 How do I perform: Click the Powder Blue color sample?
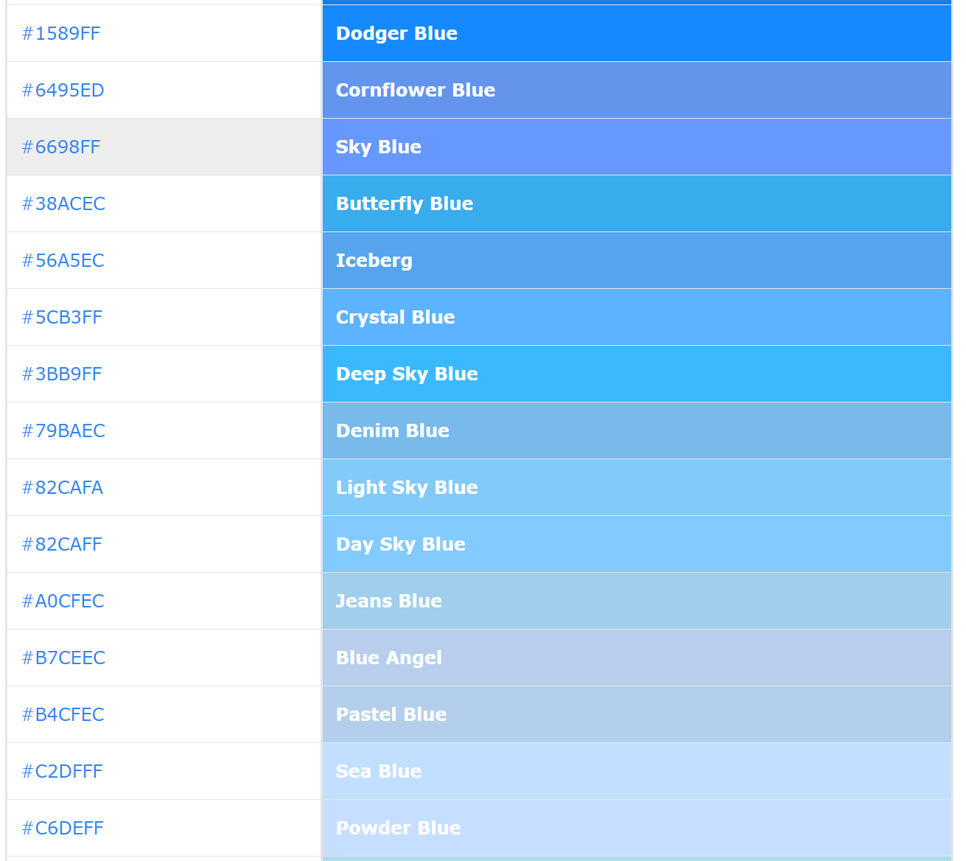pos(637,828)
